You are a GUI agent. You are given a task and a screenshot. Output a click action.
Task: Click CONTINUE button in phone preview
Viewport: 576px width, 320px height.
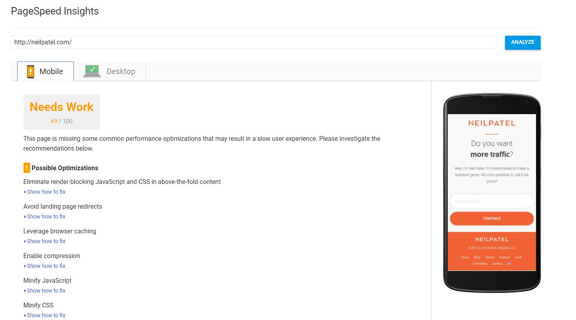tap(492, 218)
